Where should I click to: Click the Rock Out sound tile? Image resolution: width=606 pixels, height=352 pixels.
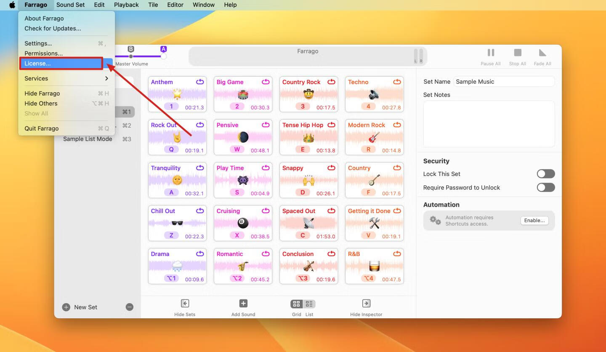point(177,137)
